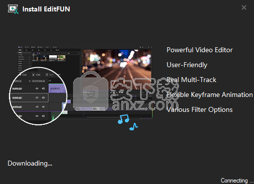Screen dimensions: 254x184
Task: Click the 'Powerful Video Editor' feature text
Action: (x=199, y=50)
